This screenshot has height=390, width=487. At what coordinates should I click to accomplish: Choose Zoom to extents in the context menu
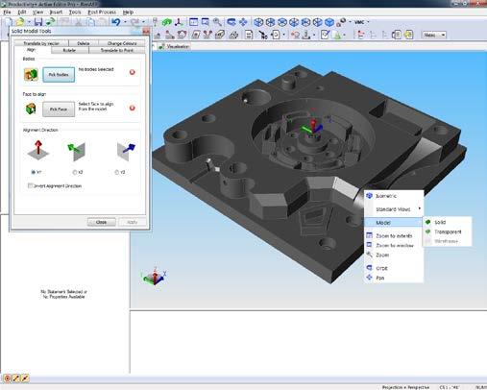tap(394, 235)
